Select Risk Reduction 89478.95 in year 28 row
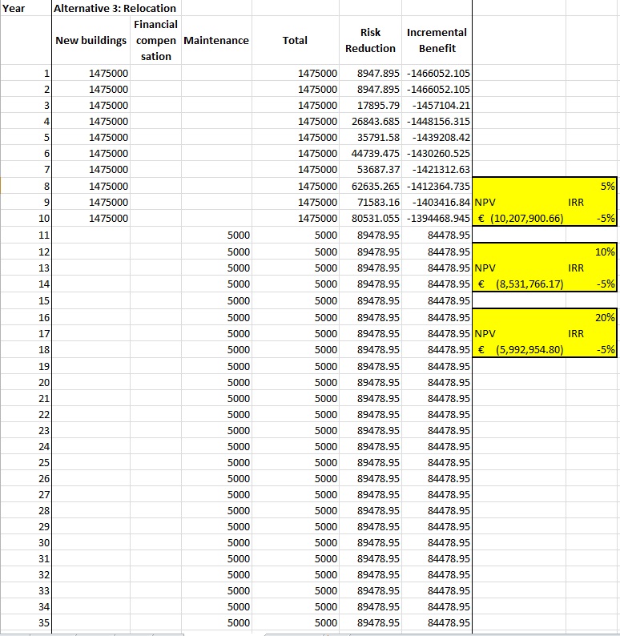 coord(371,510)
